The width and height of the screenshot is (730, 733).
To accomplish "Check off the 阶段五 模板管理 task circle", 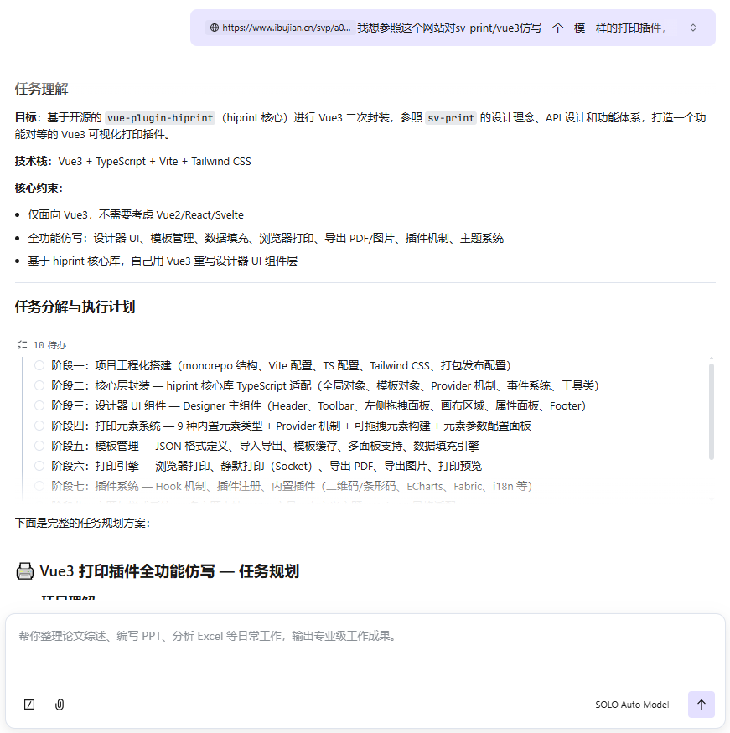I will tap(39, 446).
